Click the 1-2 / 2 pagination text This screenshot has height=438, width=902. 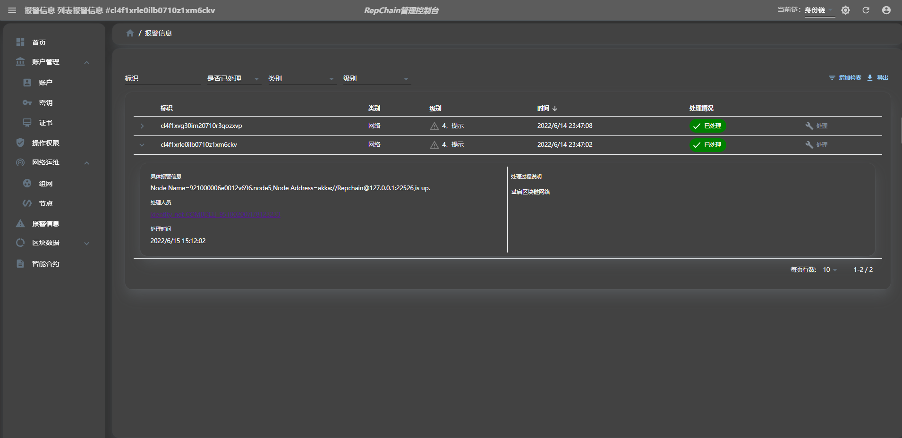pos(863,270)
